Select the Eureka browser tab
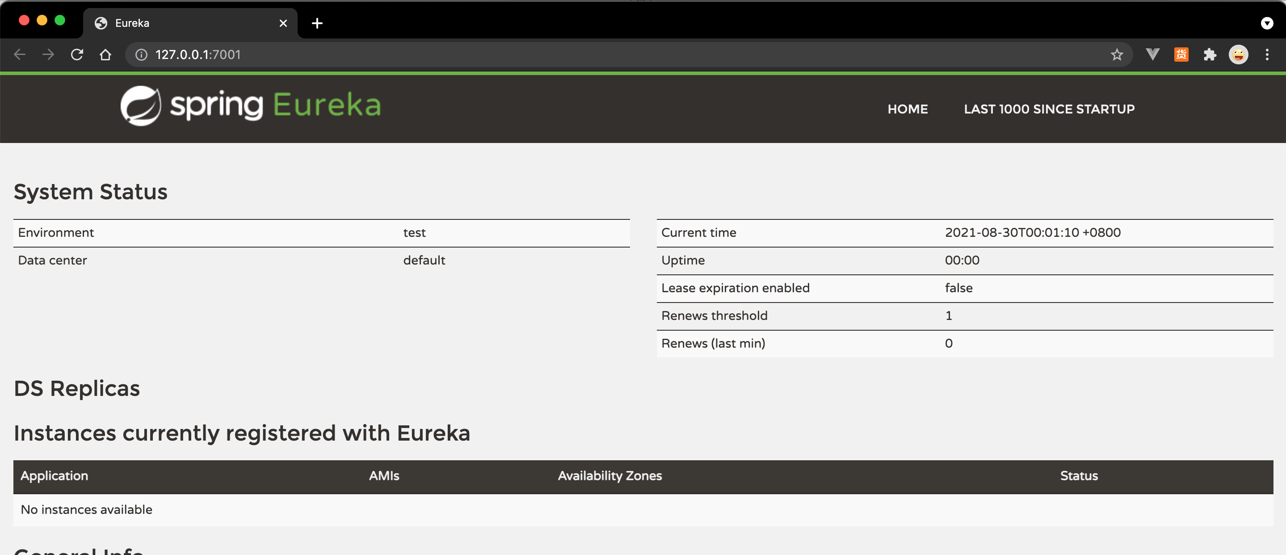Image resolution: width=1286 pixels, height=555 pixels. (190, 23)
